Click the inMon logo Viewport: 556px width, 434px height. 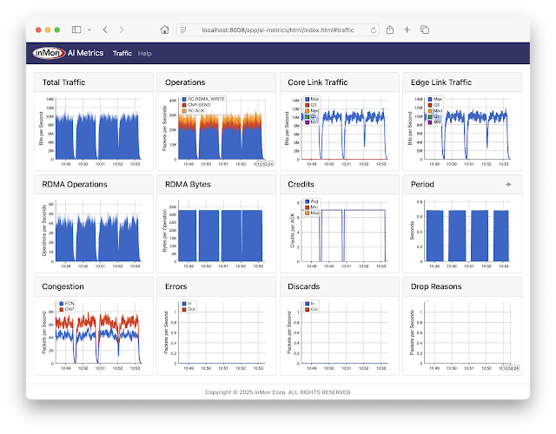(x=49, y=53)
